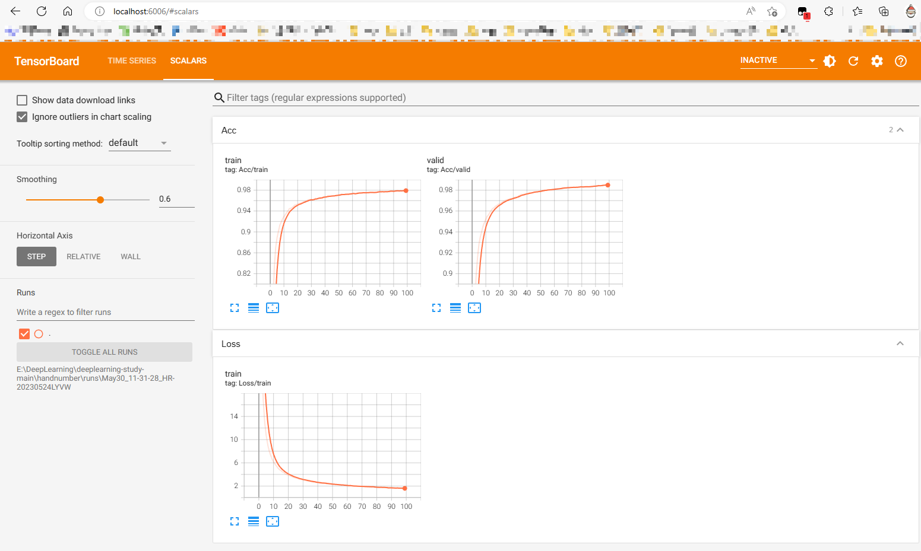Click the smoothing value field 0.6
The image size is (921, 551).
(176, 199)
